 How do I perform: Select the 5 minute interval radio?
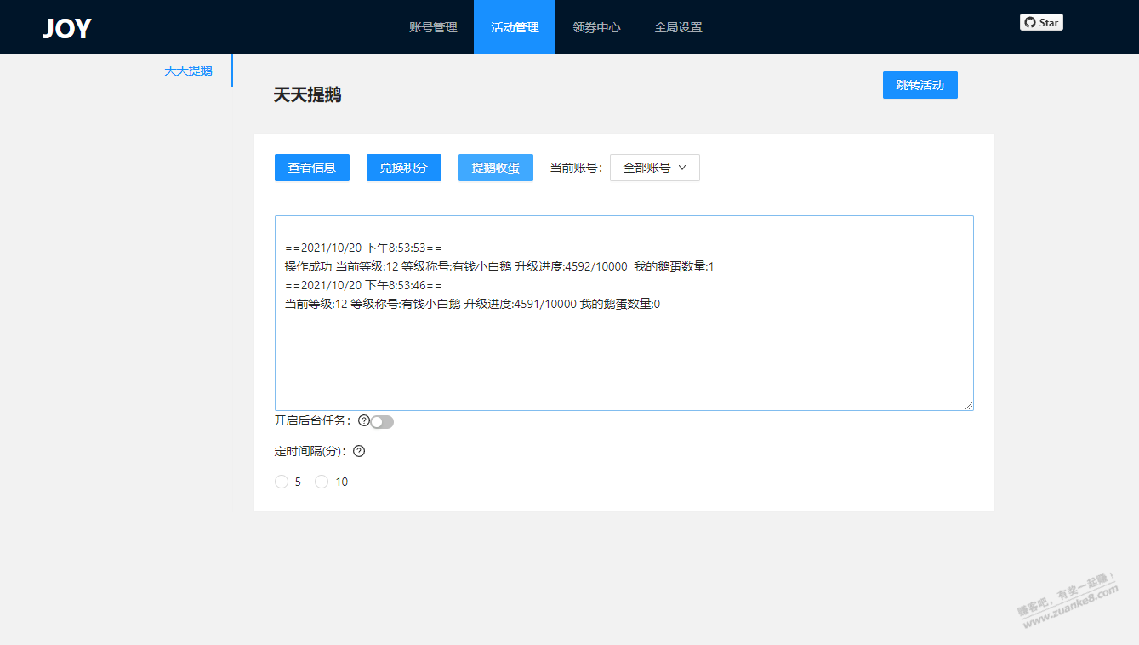click(x=282, y=482)
